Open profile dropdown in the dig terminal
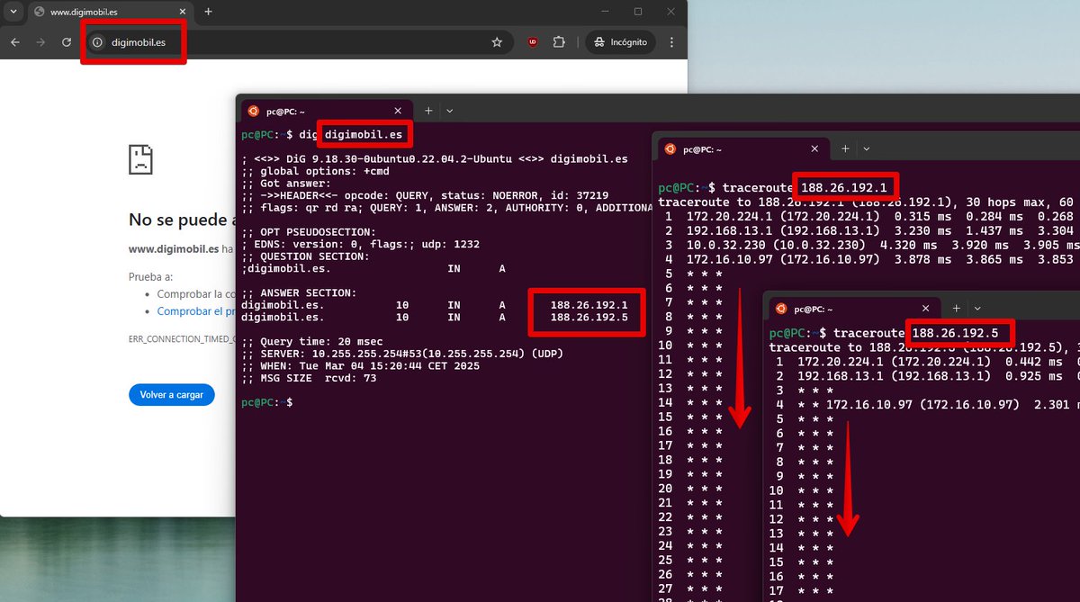The width and height of the screenshot is (1080, 602). [450, 111]
